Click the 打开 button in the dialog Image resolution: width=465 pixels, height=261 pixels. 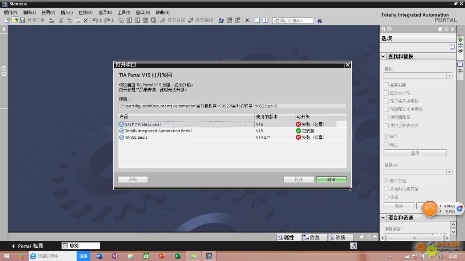point(299,179)
